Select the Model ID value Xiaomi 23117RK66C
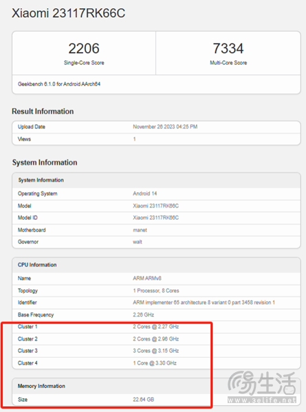Viewport: 306px width, 412px height. [x=155, y=218]
